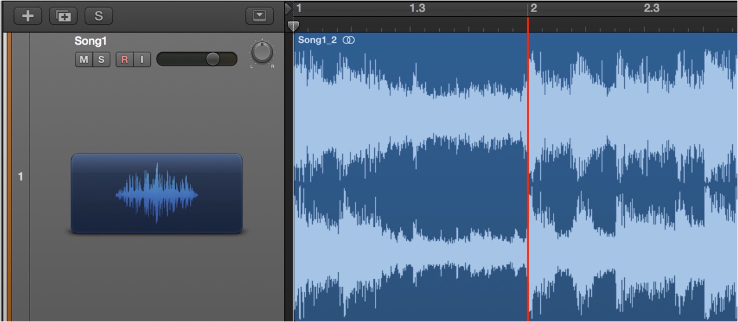Adjust the Song1 volume slider
This screenshot has height=322, width=738.
point(197,59)
